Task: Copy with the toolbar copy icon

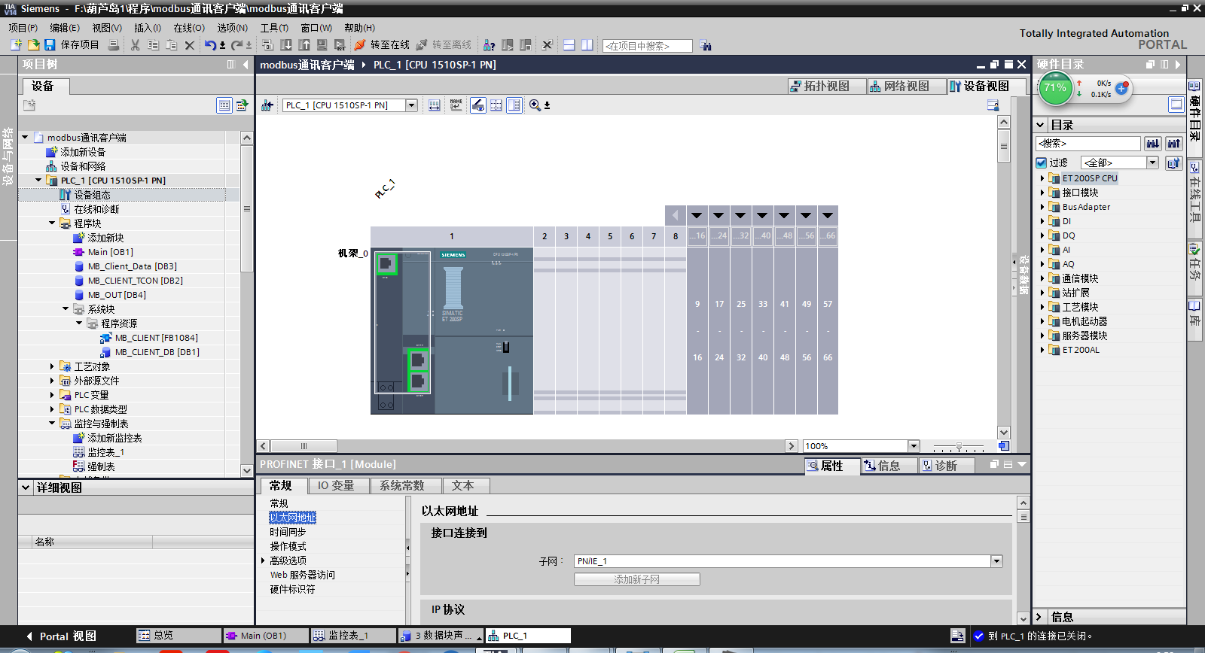Action: pos(153,45)
